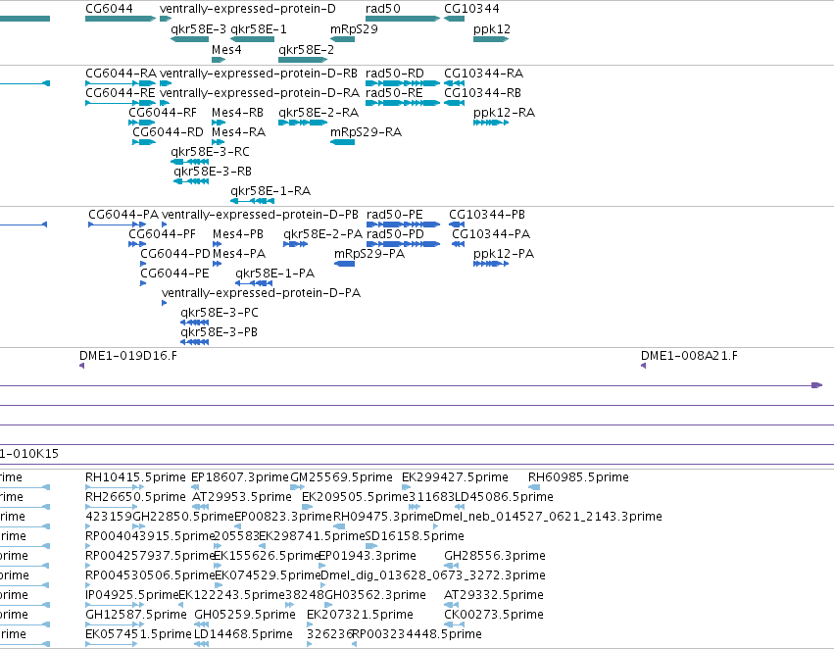Click the mRpS29 gene feature
The height and width of the screenshot is (649, 834).
point(343,39)
